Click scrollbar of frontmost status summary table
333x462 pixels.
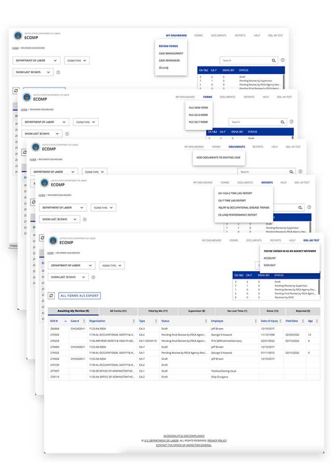(x=319, y=287)
